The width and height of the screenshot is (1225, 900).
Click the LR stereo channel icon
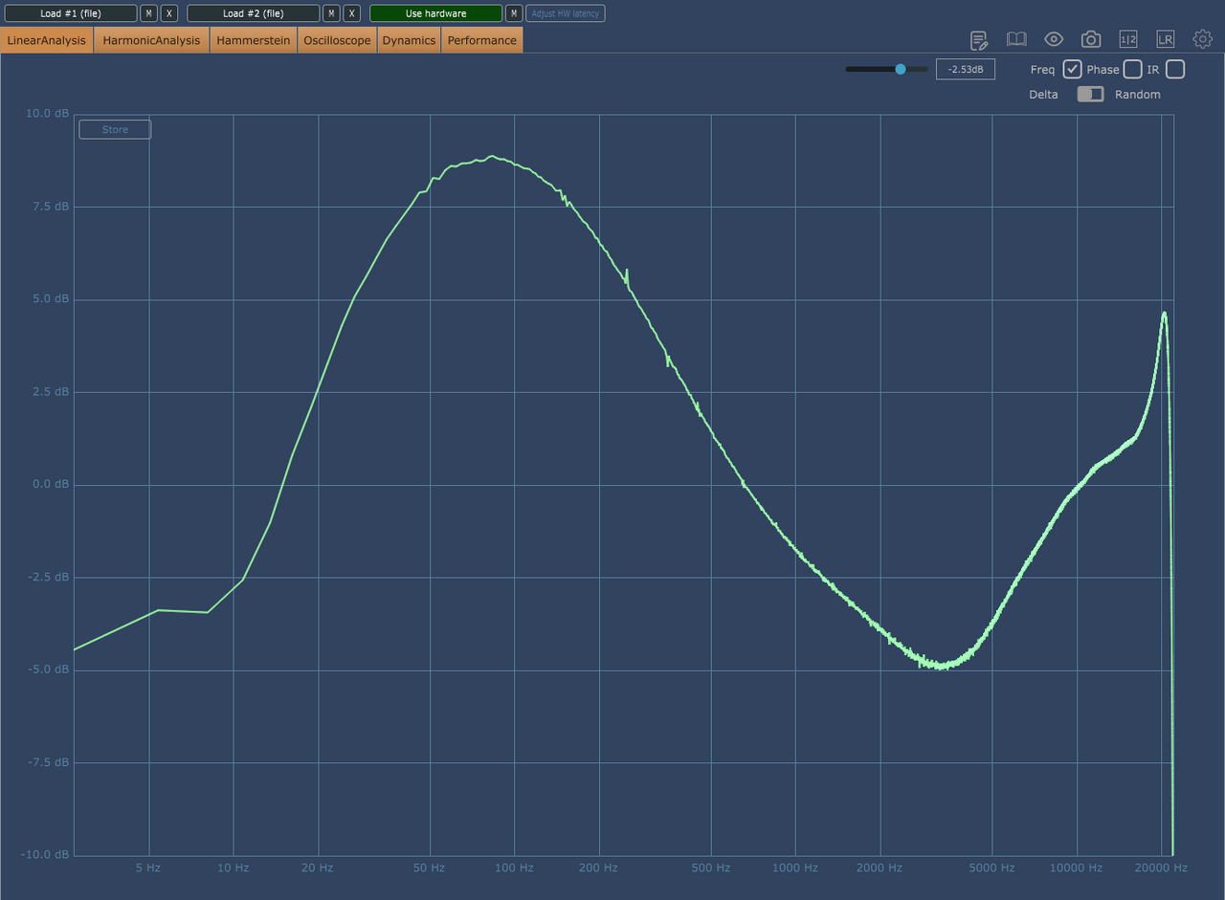click(1165, 39)
